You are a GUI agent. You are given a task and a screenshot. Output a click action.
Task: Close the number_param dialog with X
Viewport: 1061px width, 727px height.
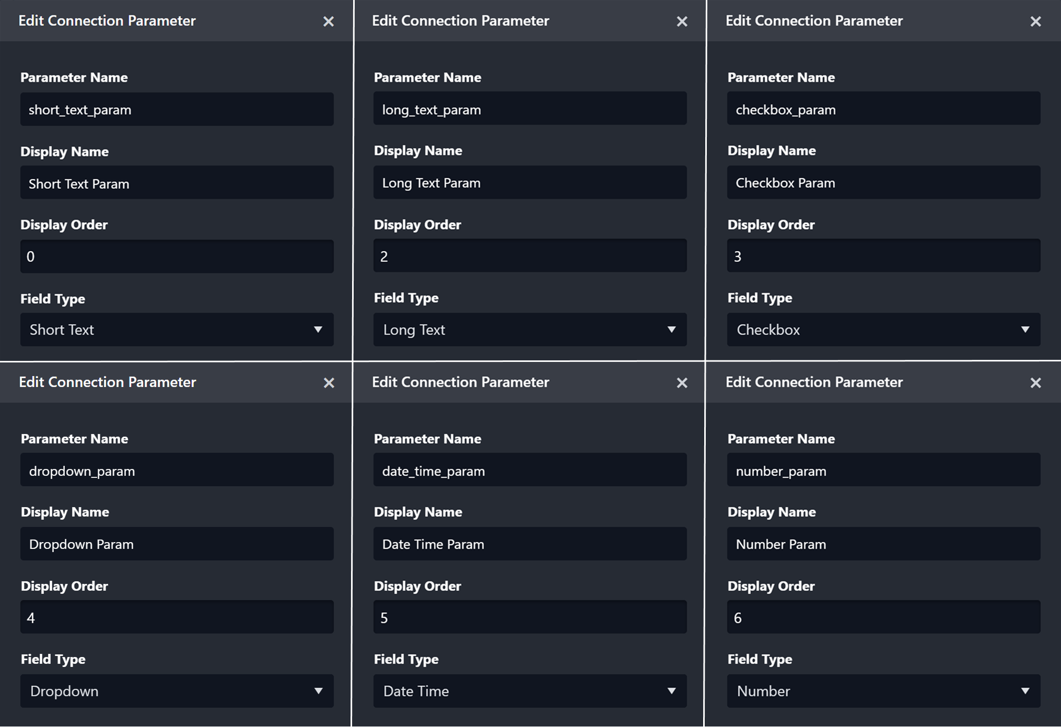click(x=1035, y=383)
